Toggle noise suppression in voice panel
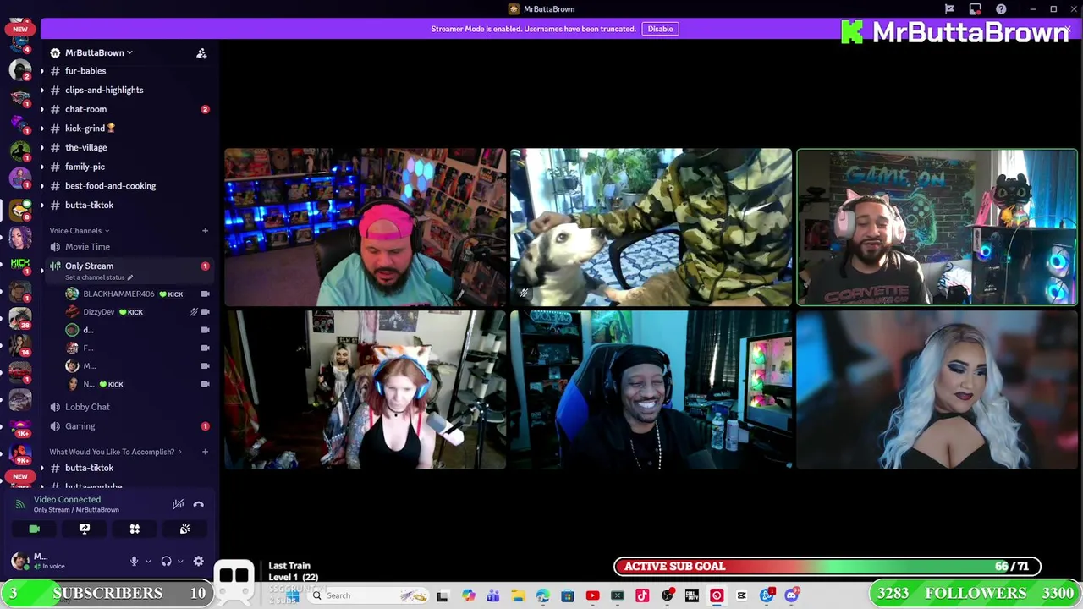The width and height of the screenshot is (1083, 609). (x=178, y=504)
